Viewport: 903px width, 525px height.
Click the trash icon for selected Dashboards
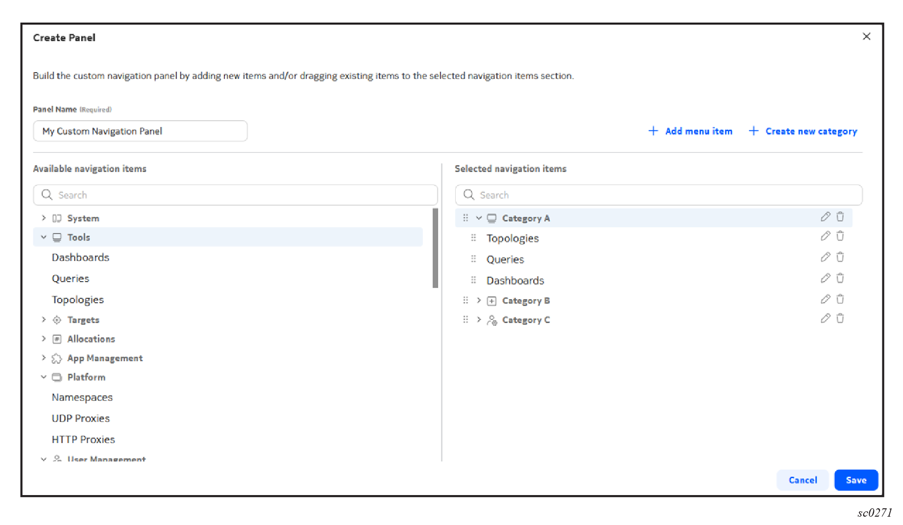pos(840,279)
